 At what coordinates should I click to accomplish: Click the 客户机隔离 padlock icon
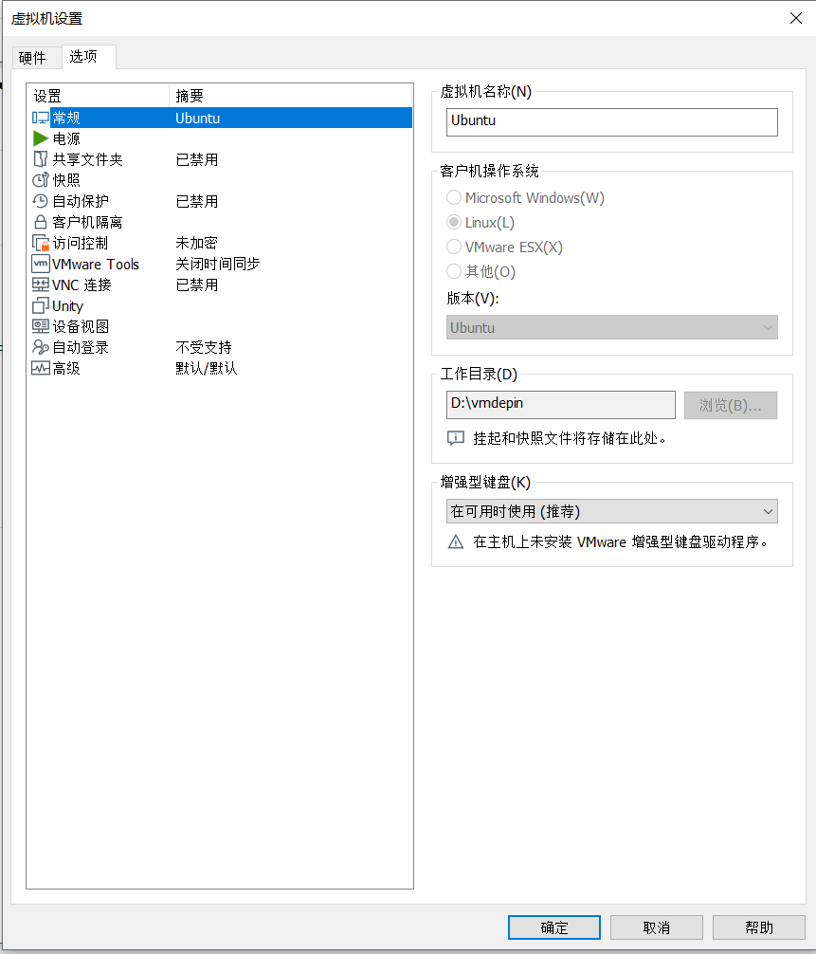coord(40,222)
